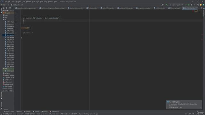Viewport: 205px width, 115px height.
Task: Collapse the test folder in project tree
Action: [x=5, y=69]
